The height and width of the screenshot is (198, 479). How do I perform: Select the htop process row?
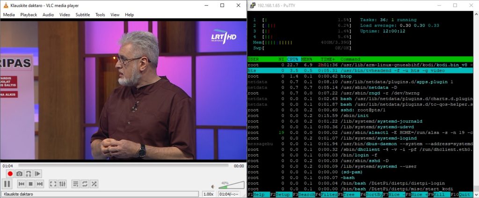[x=361, y=76]
